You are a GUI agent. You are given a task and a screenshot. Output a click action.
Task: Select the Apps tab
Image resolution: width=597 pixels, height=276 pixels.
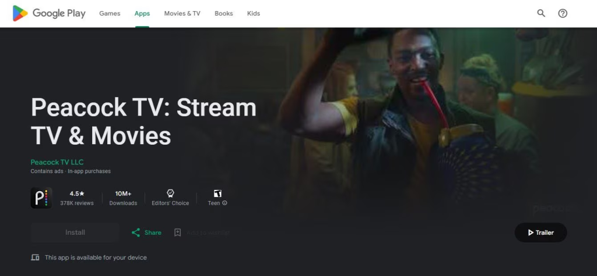coord(142,13)
